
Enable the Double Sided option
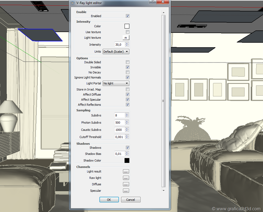point(128,62)
